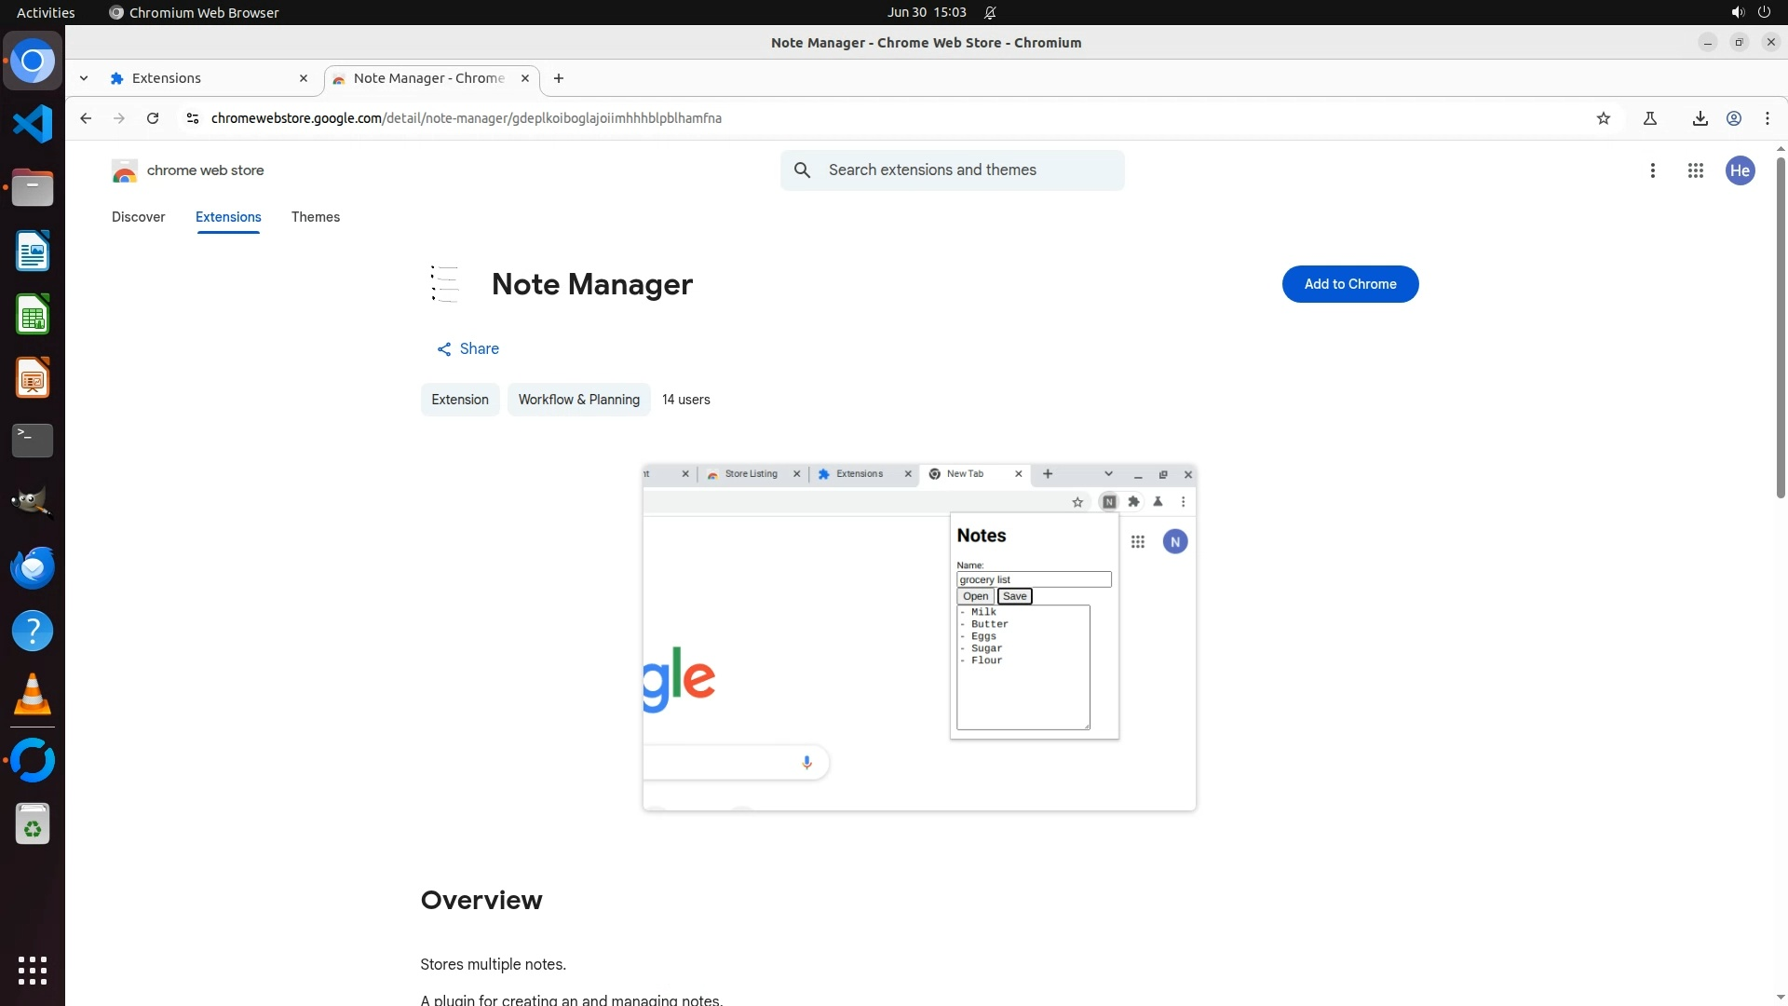This screenshot has height=1006, width=1788.
Task: Focus the Search extensions and themes field
Action: (x=968, y=170)
